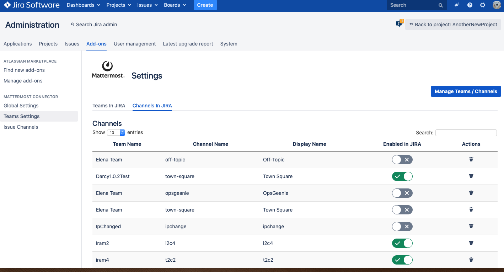504x272 pixels.
Task: Open the User management admin tab
Action: tap(135, 44)
